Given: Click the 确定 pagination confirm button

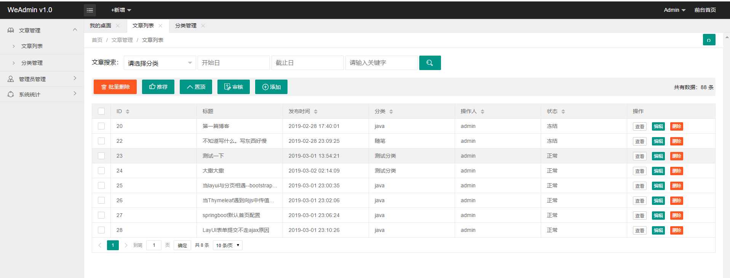Looking at the screenshot, I should coord(182,245).
